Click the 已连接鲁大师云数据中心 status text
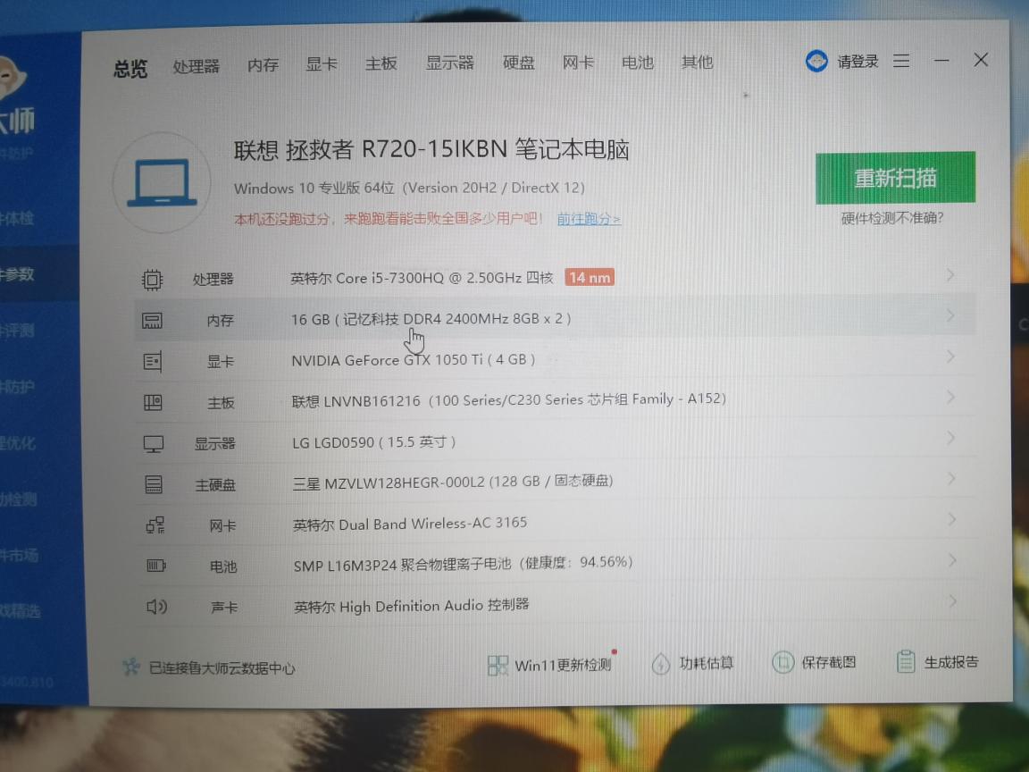This screenshot has height=772, width=1029. (222, 668)
